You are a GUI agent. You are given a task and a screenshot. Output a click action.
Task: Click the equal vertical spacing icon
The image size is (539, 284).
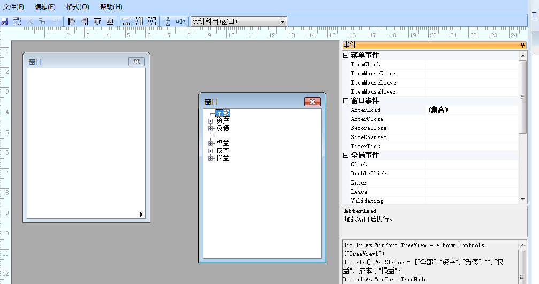pyautogui.click(x=168, y=21)
